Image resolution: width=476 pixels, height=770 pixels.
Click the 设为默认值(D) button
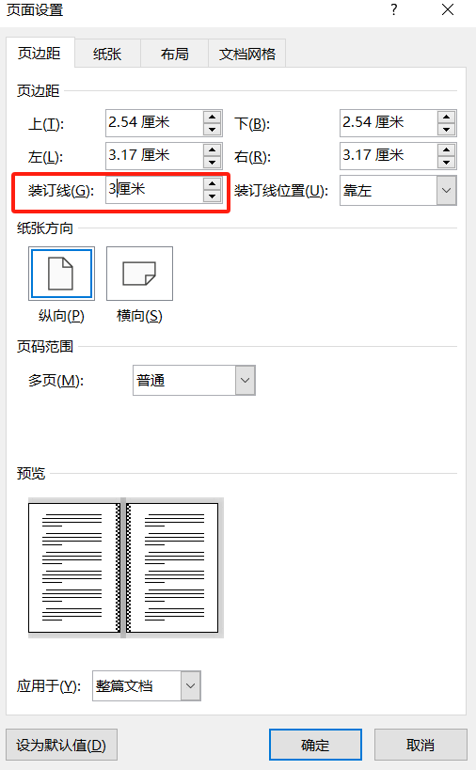pyautogui.click(x=61, y=745)
